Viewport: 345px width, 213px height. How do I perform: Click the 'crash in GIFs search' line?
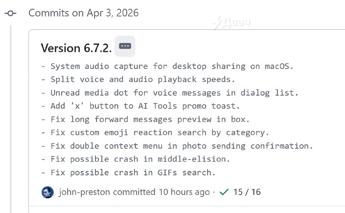click(128, 172)
